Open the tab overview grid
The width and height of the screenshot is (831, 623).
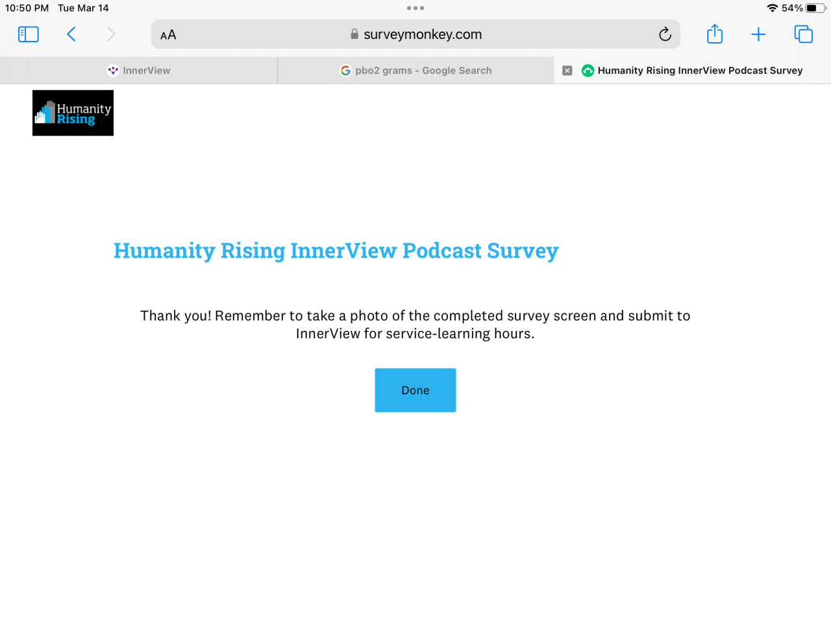tap(803, 34)
